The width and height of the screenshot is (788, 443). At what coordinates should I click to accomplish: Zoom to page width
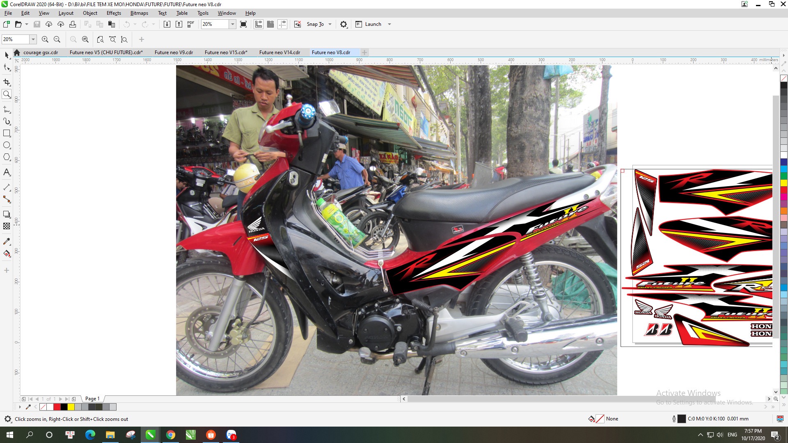(x=112, y=39)
